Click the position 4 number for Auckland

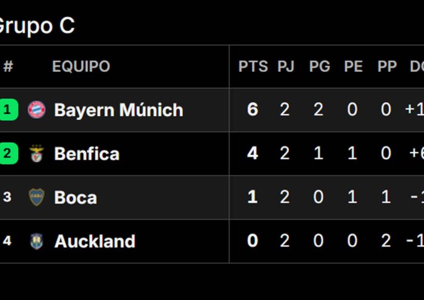click(x=7, y=241)
